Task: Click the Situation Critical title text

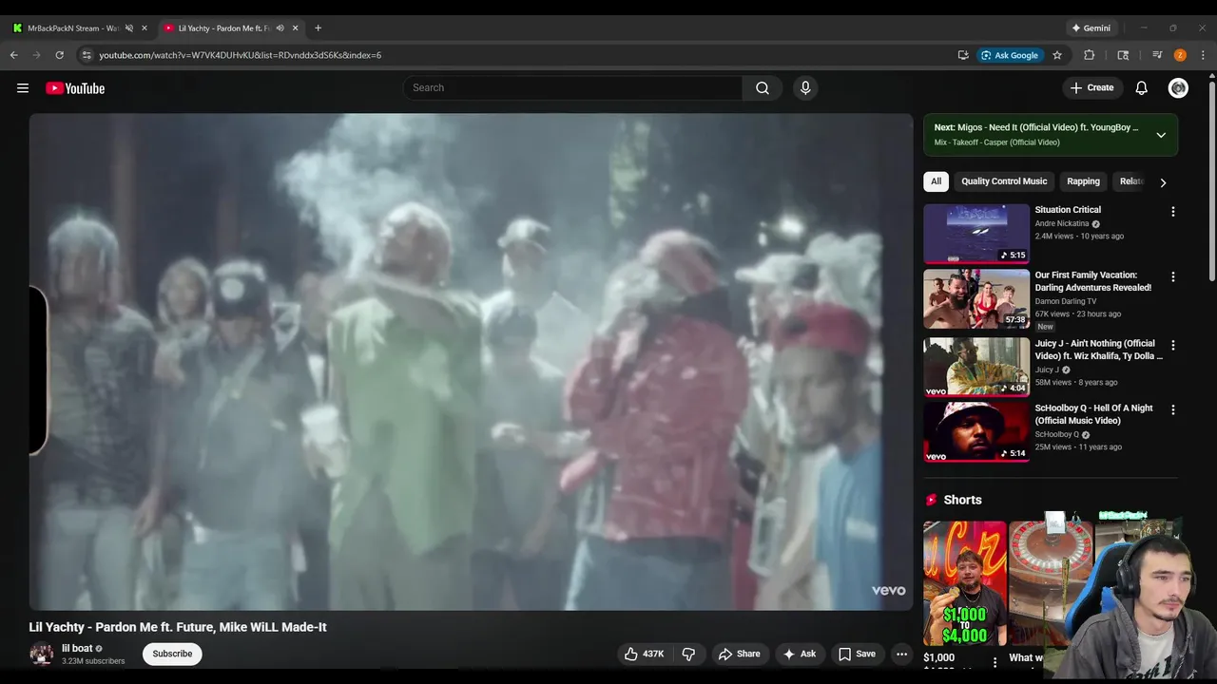Action: tap(1068, 210)
